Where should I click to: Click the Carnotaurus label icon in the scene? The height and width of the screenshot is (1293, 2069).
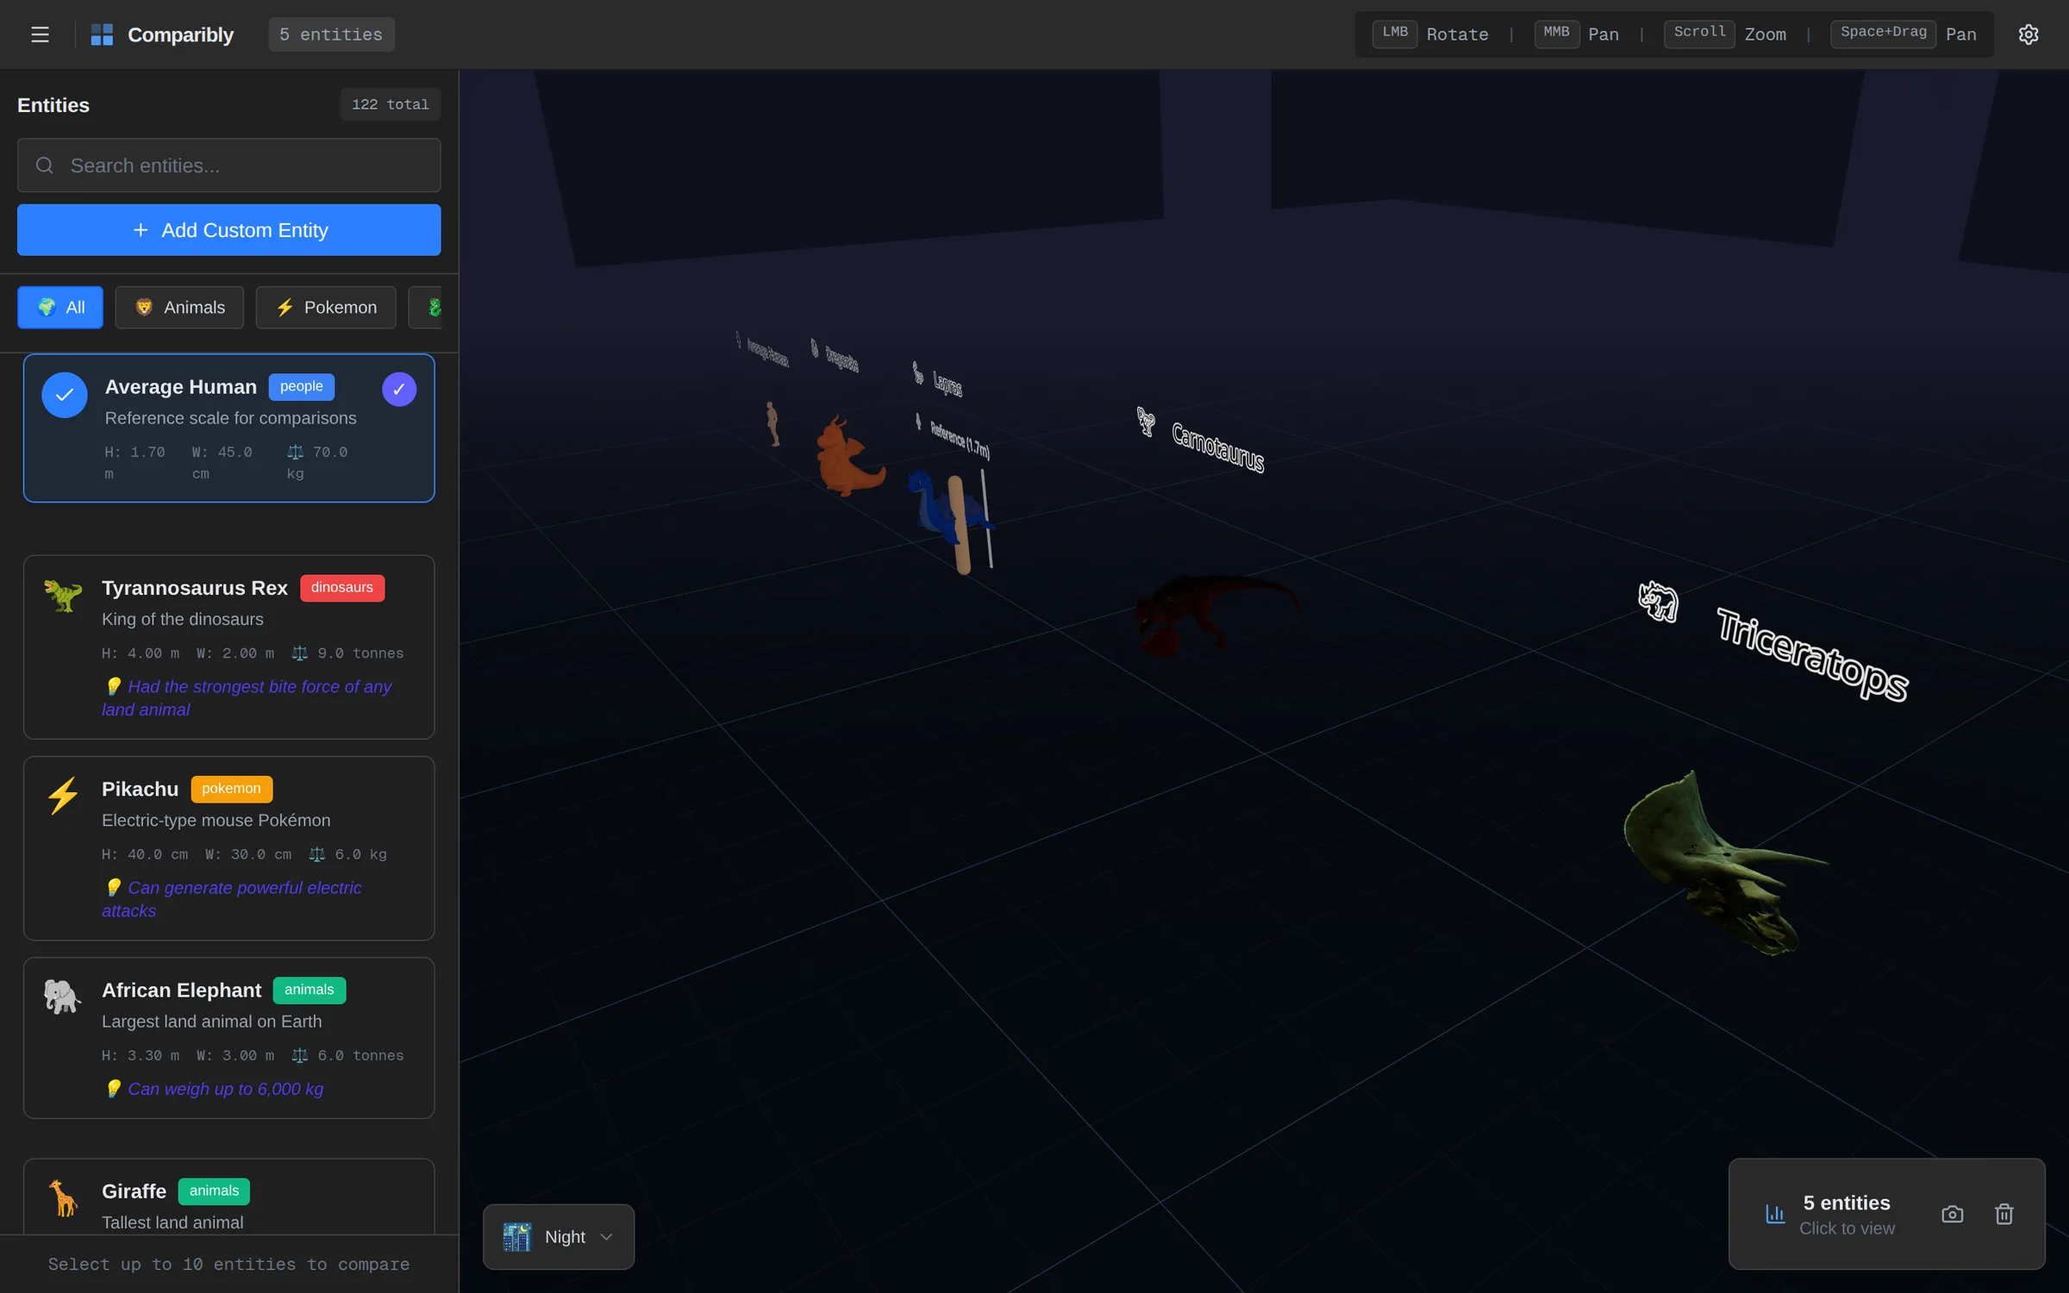coord(1146,422)
